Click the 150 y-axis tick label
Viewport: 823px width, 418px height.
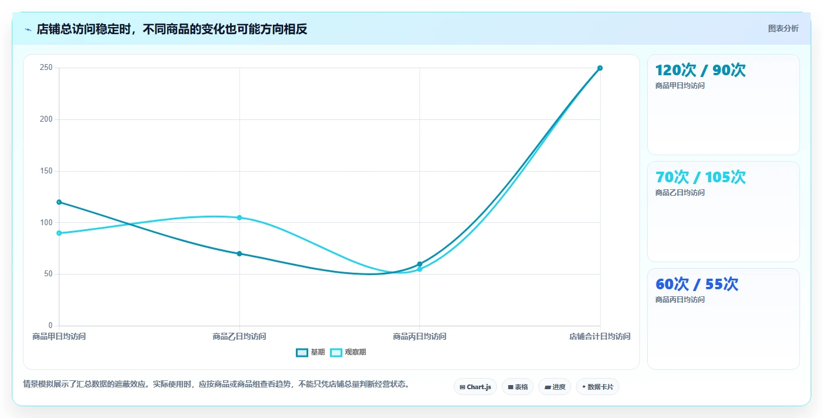pos(46,171)
